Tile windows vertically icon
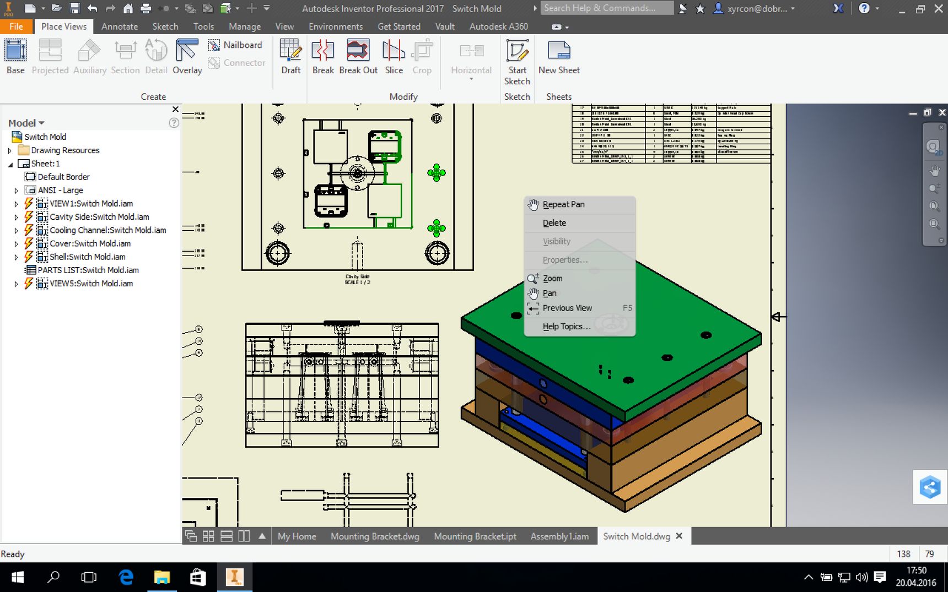 coord(244,536)
